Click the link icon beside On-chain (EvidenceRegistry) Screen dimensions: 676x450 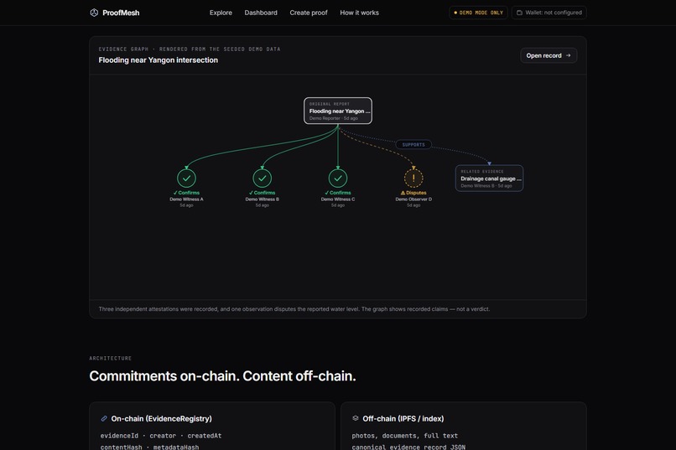pyautogui.click(x=104, y=418)
